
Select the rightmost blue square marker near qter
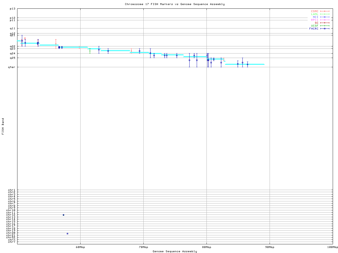pos(247,64)
